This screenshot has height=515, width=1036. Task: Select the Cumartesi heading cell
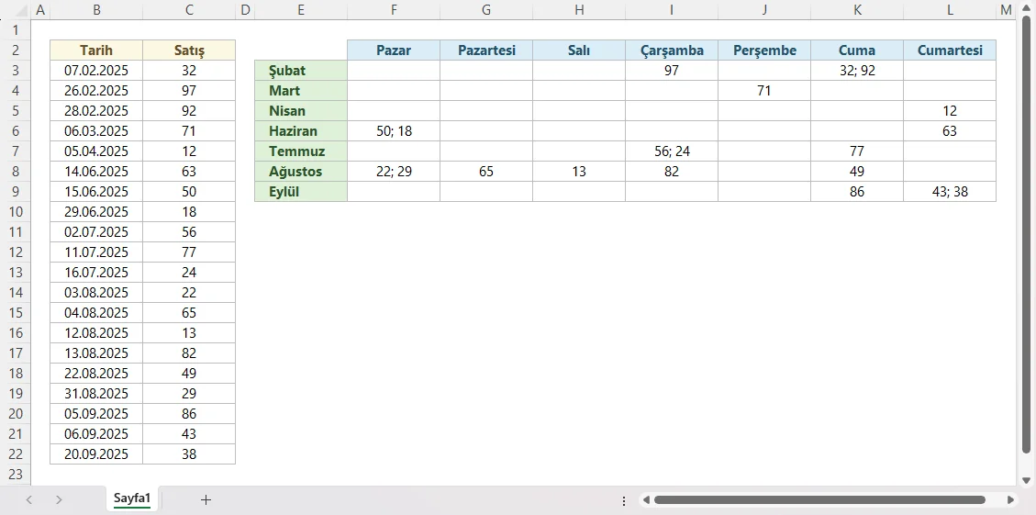click(x=950, y=50)
